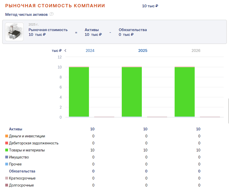Image resolution: width=229 pixels, height=189 pixels.
Task: Click the Товары и материалы value for 2024
Action: pos(92,150)
